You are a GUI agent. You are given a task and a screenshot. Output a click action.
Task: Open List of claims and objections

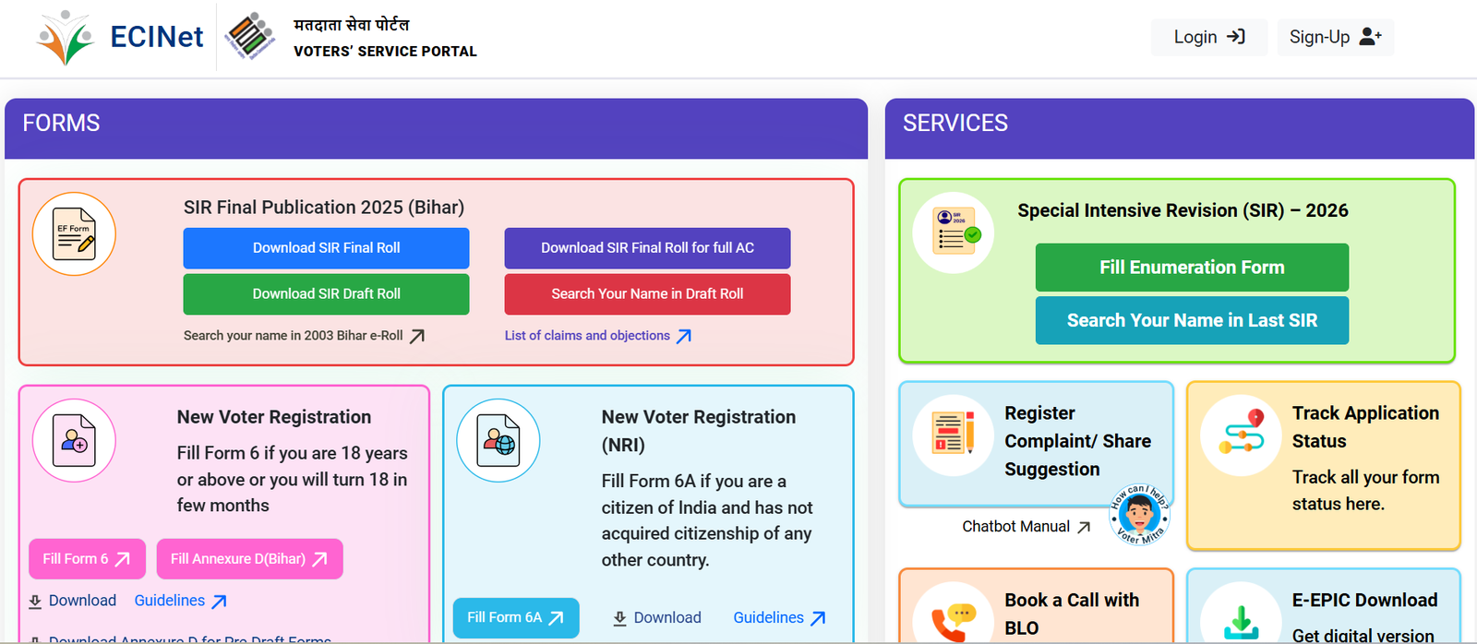(x=588, y=335)
